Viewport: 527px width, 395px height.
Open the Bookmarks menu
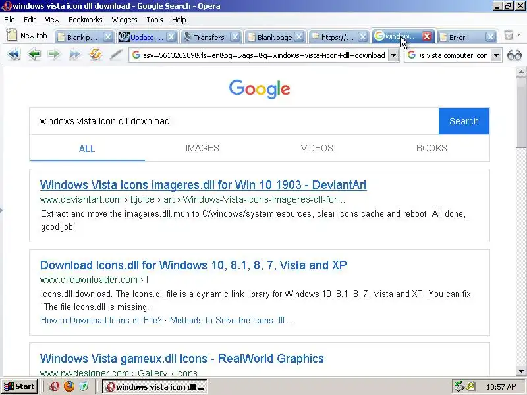tap(86, 20)
